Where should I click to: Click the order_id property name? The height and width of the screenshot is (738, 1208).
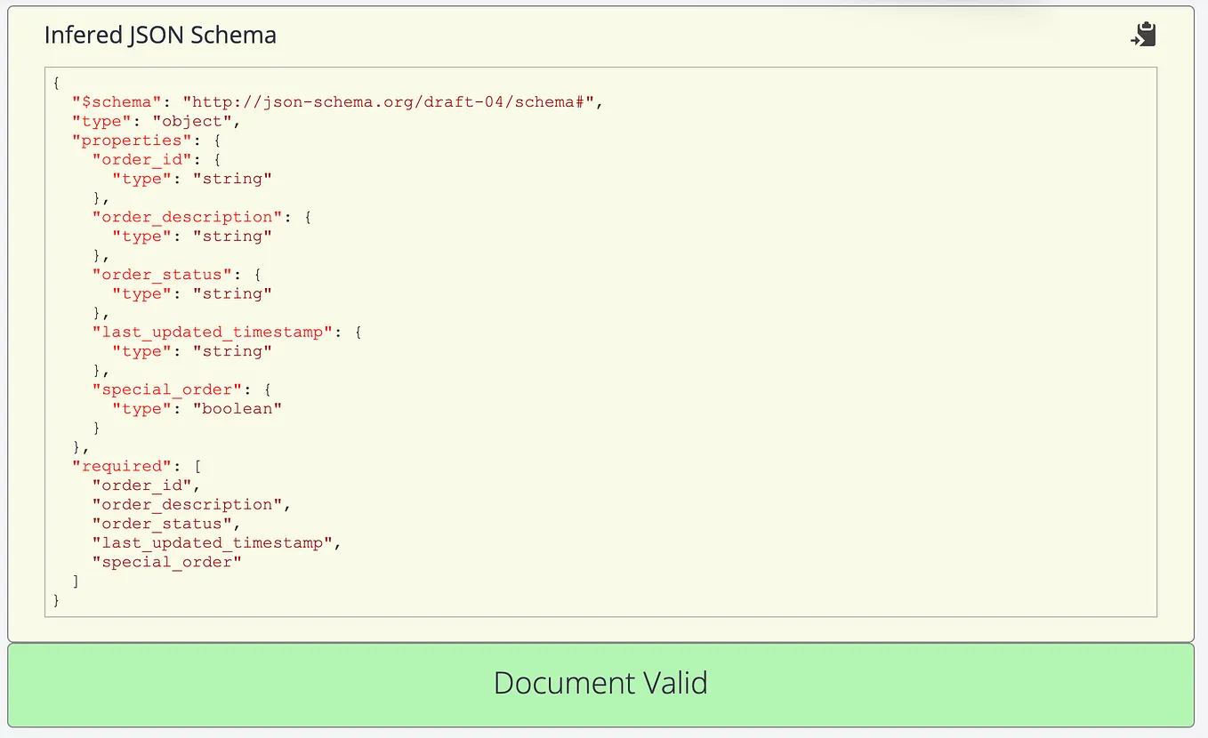(141, 159)
